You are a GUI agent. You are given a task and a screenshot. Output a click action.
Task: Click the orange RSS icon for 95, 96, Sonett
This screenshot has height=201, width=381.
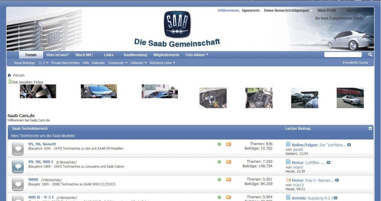pyautogui.click(x=228, y=144)
